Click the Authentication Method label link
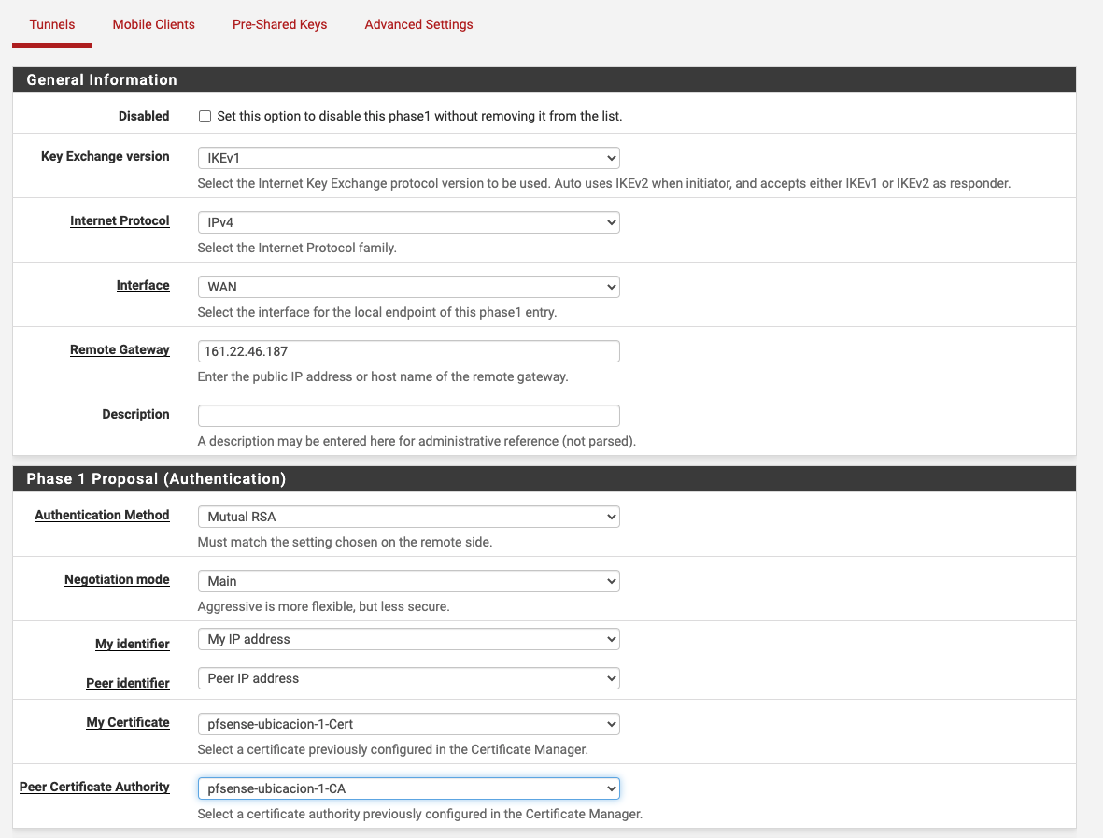The image size is (1103, 838). (x=102, y=515)
